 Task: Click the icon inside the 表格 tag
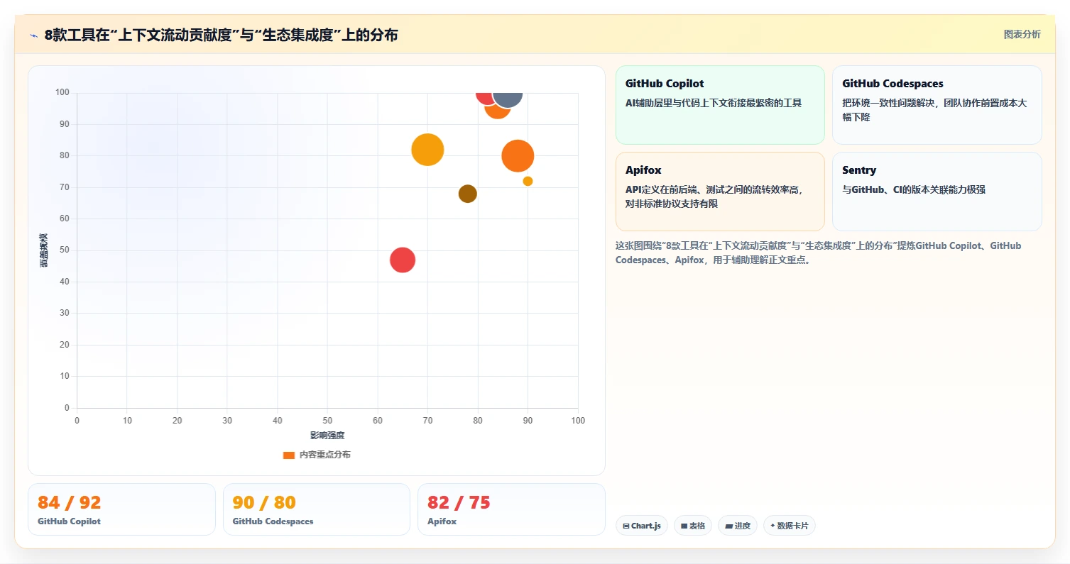[684, 526]
